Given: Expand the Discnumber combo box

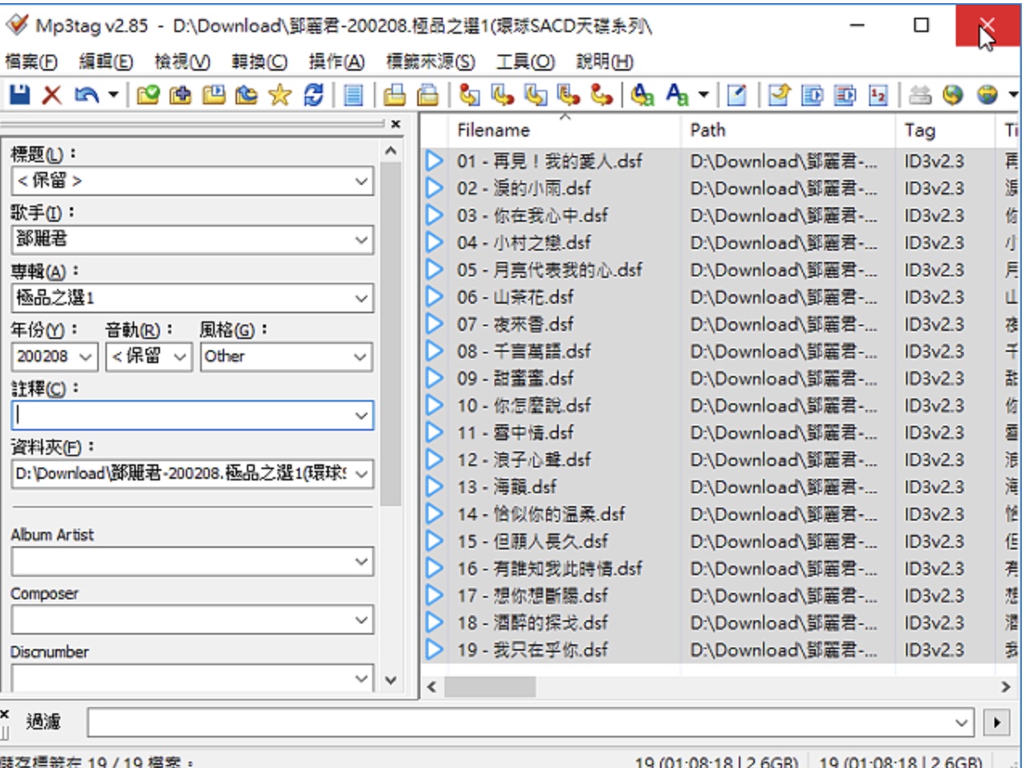Looking at the screenshot, I should (x=361, y=679).
